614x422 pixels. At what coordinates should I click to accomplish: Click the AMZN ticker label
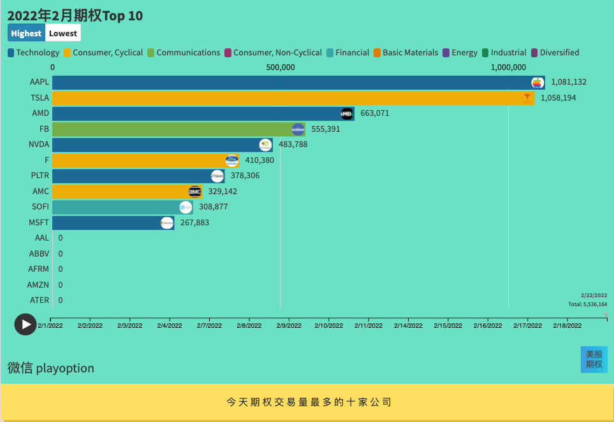[38, 285]
